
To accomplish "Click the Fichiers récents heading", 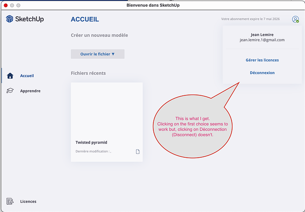I will point(88,73).
